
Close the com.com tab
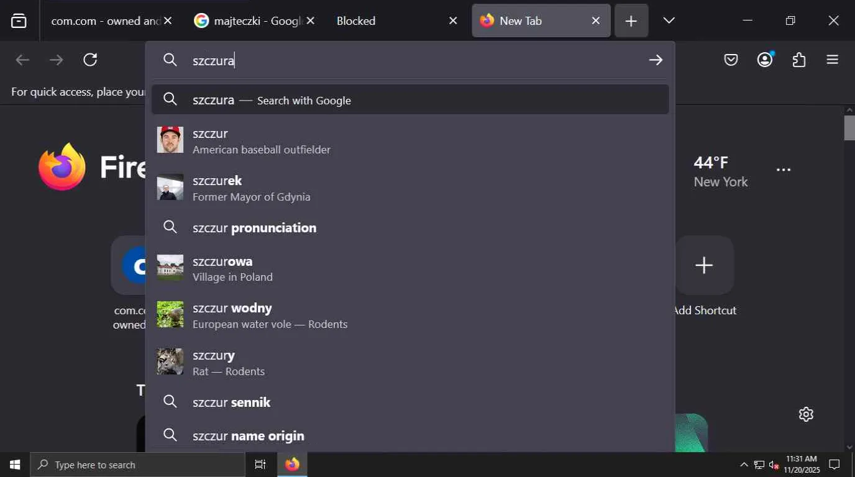[x=168, y=20]
